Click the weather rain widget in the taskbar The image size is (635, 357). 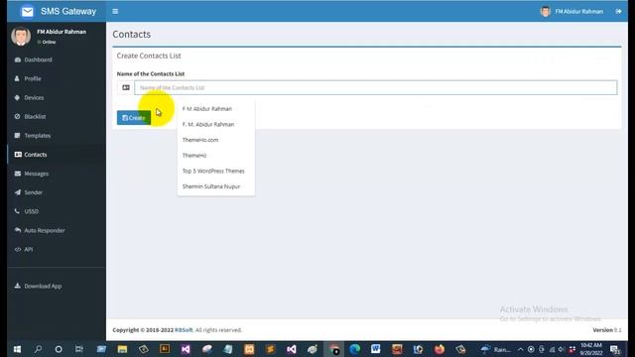click(495, 349)
